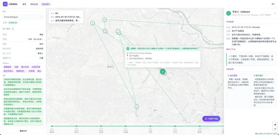Jump to the 14:20 timeline point
This screenshot has height=135, width=279.
[x=101, y=126]
